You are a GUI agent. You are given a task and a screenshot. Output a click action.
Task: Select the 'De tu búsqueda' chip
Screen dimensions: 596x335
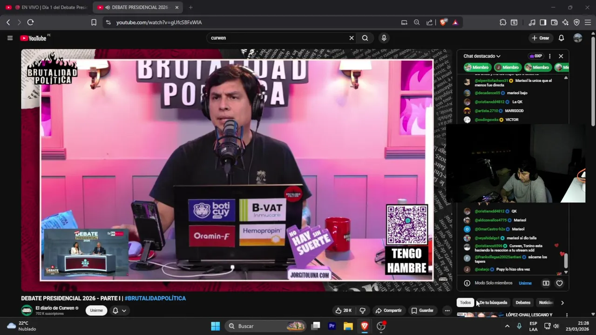493,302
